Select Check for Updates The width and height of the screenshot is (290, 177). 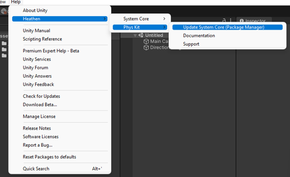41,96
